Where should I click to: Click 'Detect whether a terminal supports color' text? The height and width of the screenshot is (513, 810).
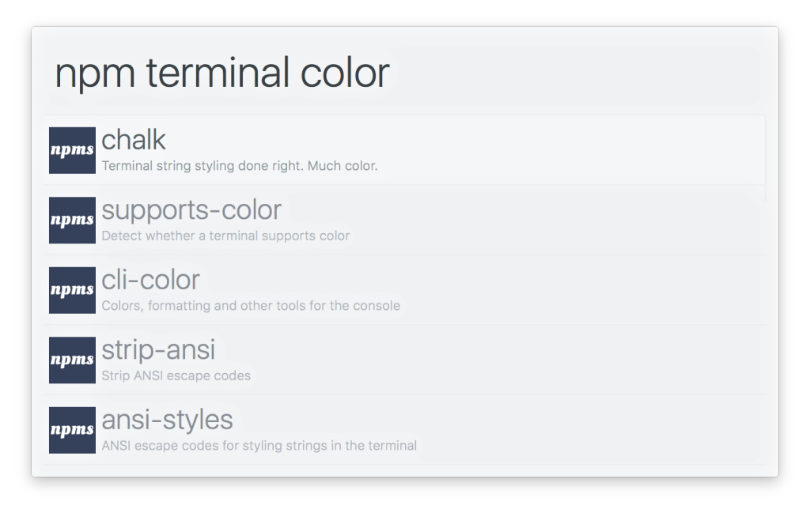tap(225, 236)
